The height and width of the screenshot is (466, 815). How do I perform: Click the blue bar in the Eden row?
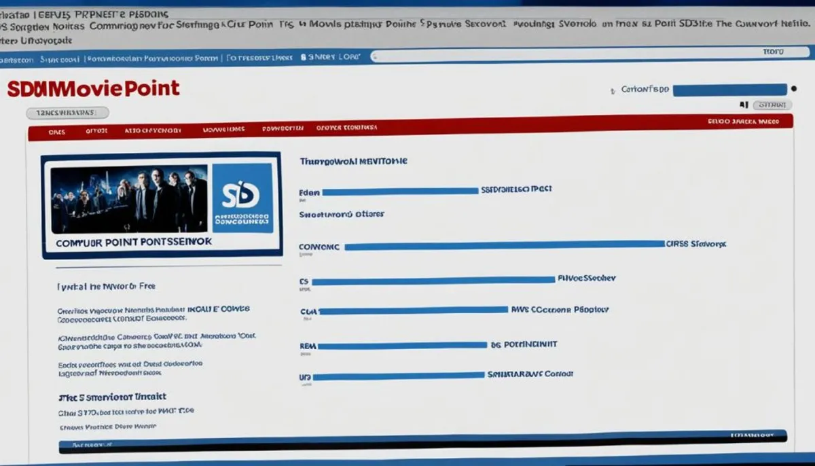click(399, 192)
